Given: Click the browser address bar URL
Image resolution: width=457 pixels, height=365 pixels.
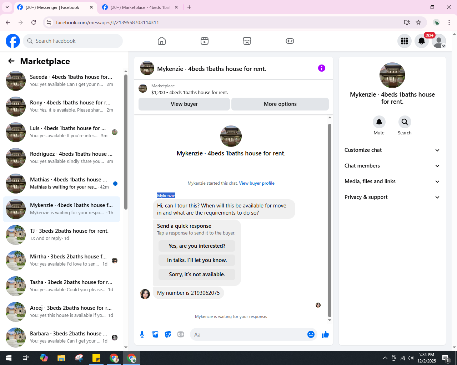Looking at the screenshot, I should pos(107,22).
